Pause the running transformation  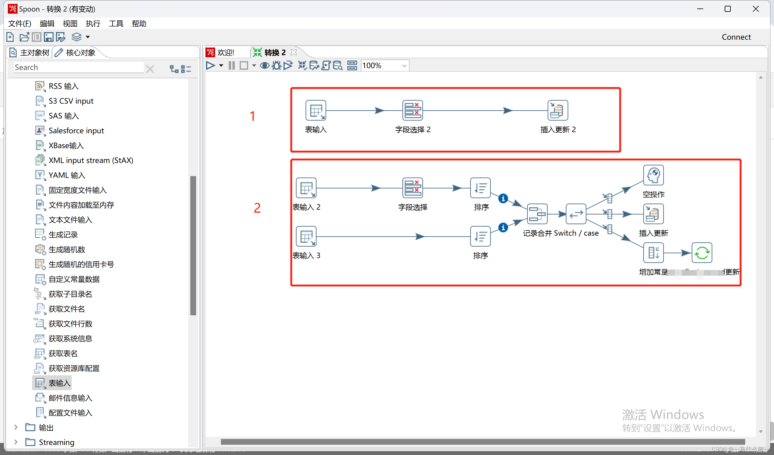pos(232,66)
